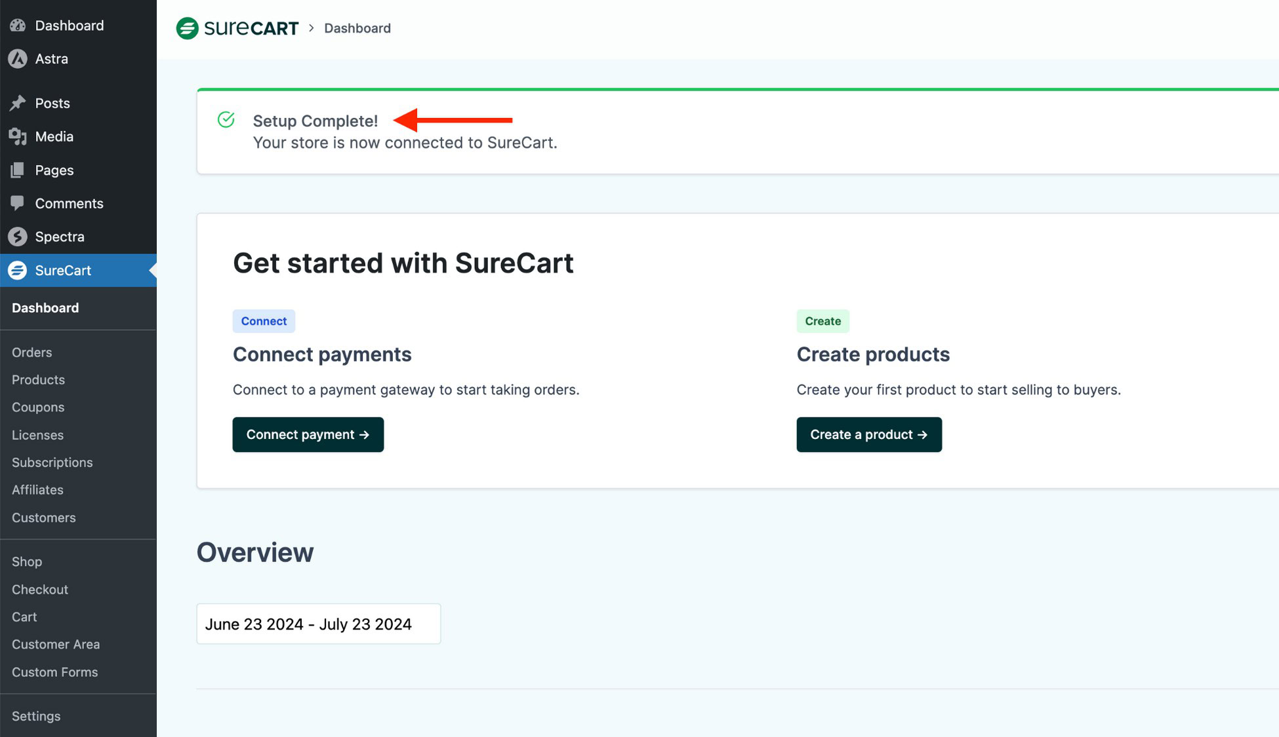Open Customer Area in sidebar
The width and height of the screenshot is (1279, 737).
point(56,645)
